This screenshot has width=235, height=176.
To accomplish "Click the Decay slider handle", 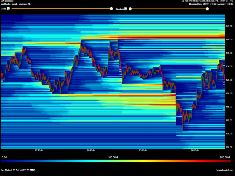I will (x=111, y=9).
